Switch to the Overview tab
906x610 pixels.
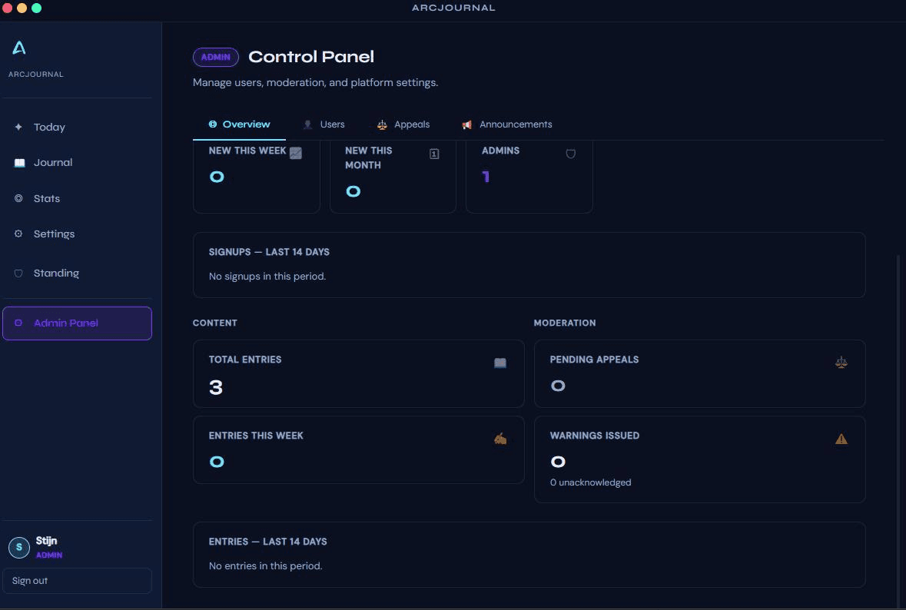pyautogui.click(x=239, y=124)
